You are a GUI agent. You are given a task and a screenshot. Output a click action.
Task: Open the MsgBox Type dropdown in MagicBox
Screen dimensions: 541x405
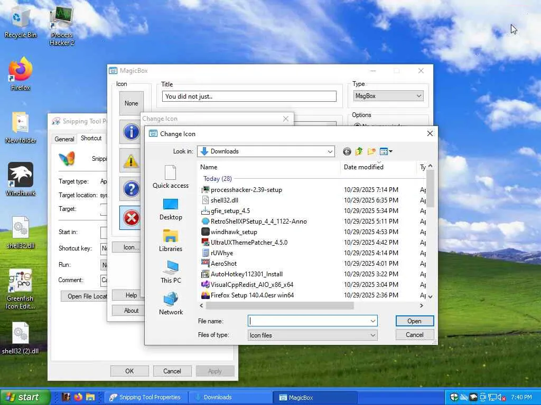click(x=388, y=96)
